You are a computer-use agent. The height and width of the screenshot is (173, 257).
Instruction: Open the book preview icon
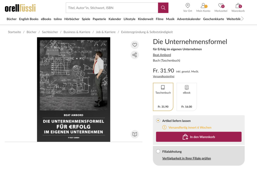(135, 134)
